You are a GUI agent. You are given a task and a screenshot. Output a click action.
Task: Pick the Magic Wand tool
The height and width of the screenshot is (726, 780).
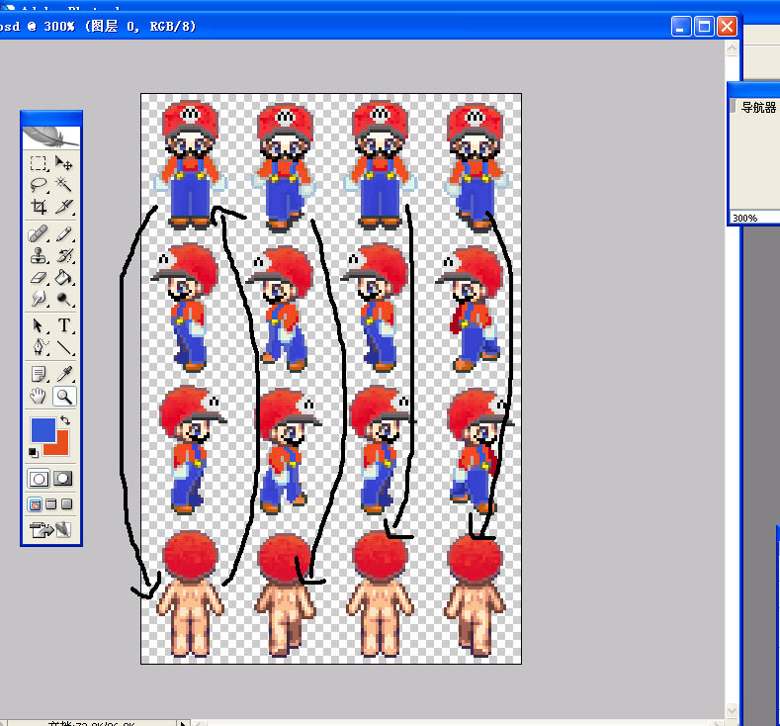(x=63, y=185)
